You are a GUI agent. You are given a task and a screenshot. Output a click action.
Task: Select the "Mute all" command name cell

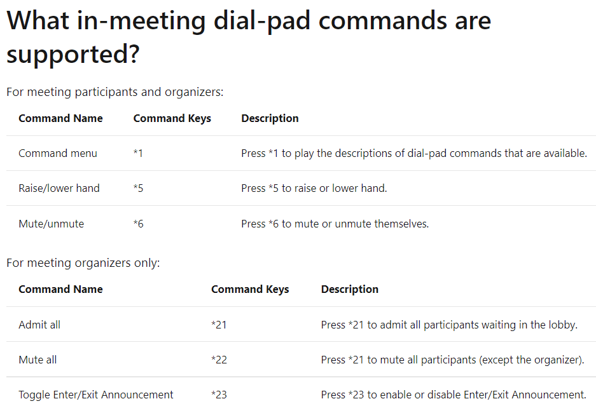tap(38, 360)
